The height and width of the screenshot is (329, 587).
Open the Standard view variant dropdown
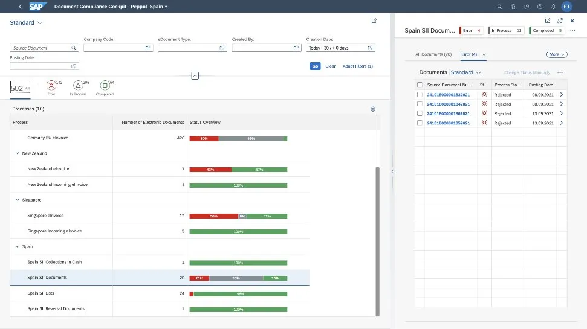point(26,23)
